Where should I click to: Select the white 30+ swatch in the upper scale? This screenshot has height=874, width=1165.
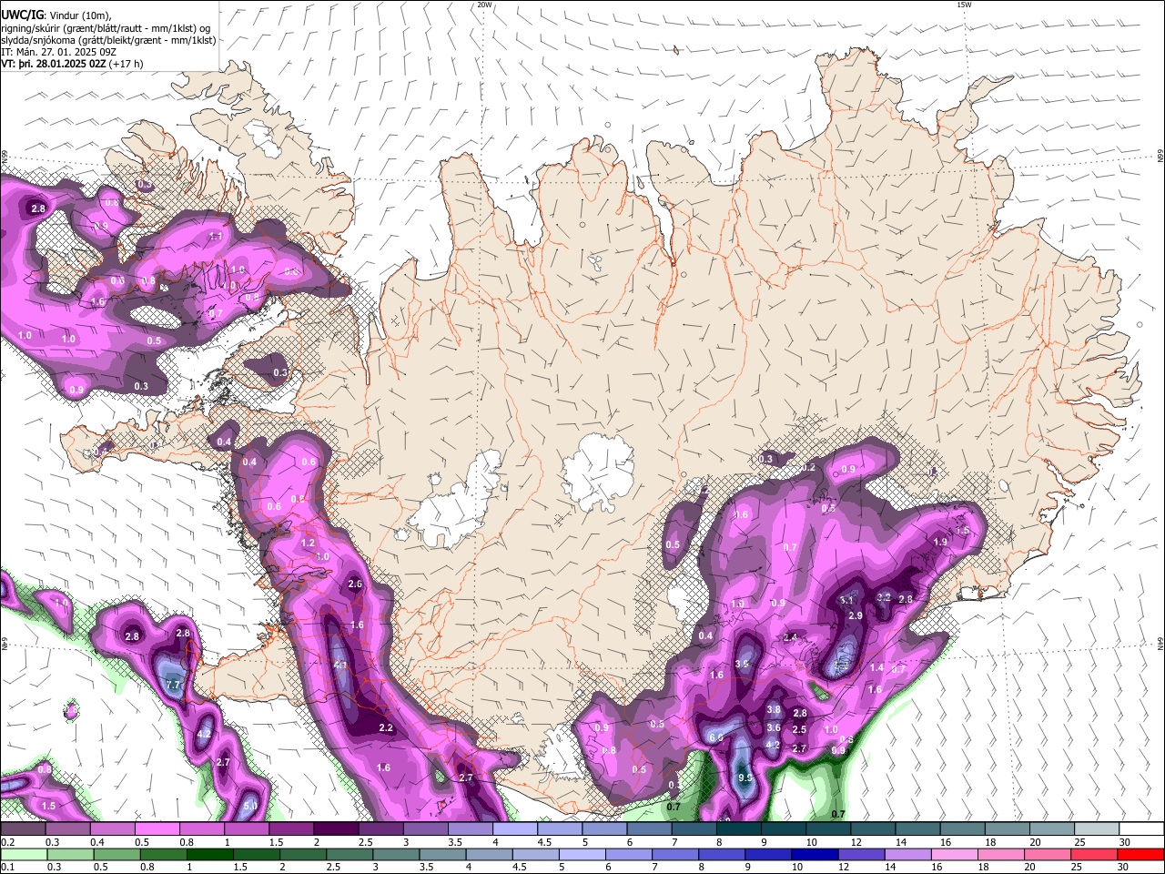pyautogui.click(x=1141, y=829)
